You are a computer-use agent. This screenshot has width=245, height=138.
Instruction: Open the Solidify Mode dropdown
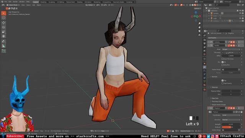[231, 49]
